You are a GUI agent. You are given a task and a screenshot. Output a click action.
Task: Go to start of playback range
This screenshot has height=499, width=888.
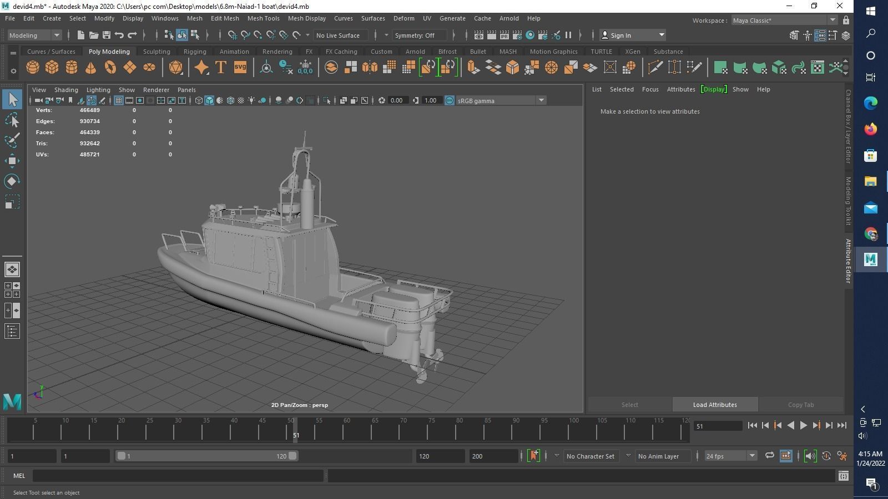click(x=753, y=426)
